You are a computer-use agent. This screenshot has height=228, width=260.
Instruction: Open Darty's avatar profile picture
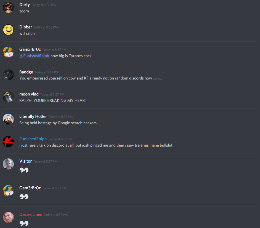(8, 8)
